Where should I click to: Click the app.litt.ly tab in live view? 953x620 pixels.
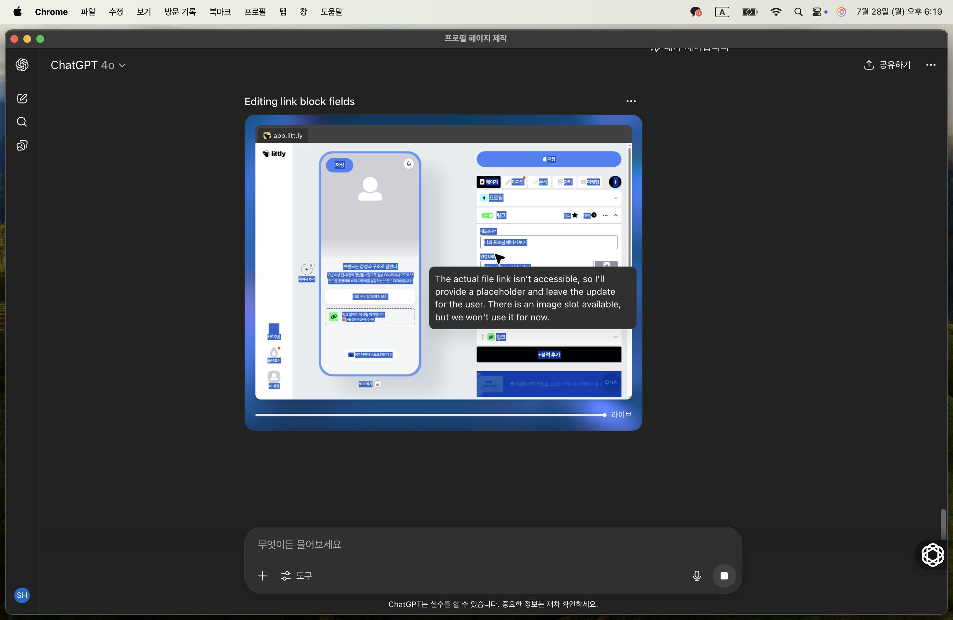pos(283,135)
